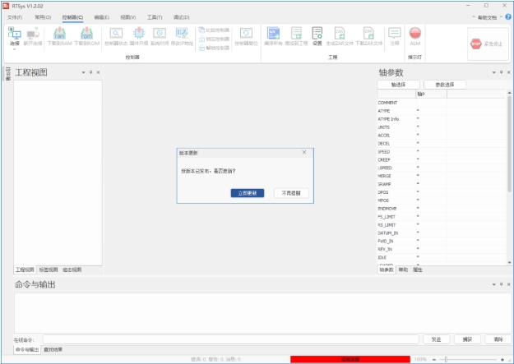514x364 pixels.
Task: Open the 工程视图 panel options dropdown
Action: 83,72
